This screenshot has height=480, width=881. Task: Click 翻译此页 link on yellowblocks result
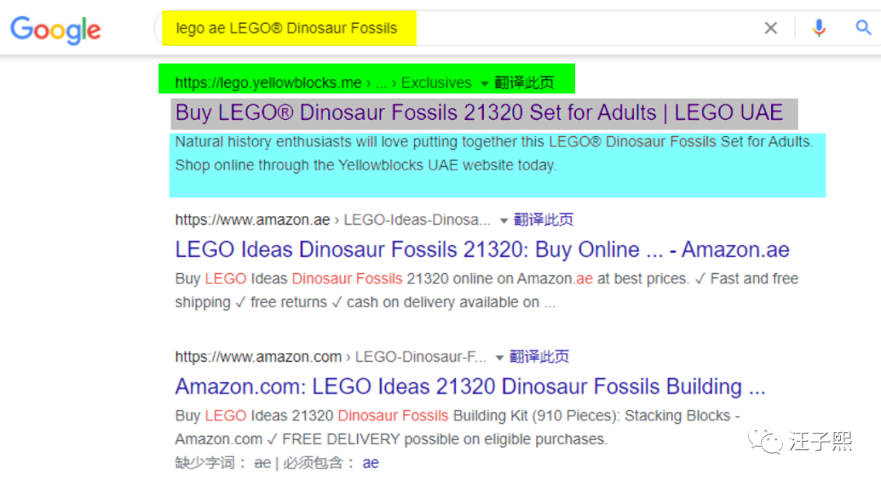525,83
